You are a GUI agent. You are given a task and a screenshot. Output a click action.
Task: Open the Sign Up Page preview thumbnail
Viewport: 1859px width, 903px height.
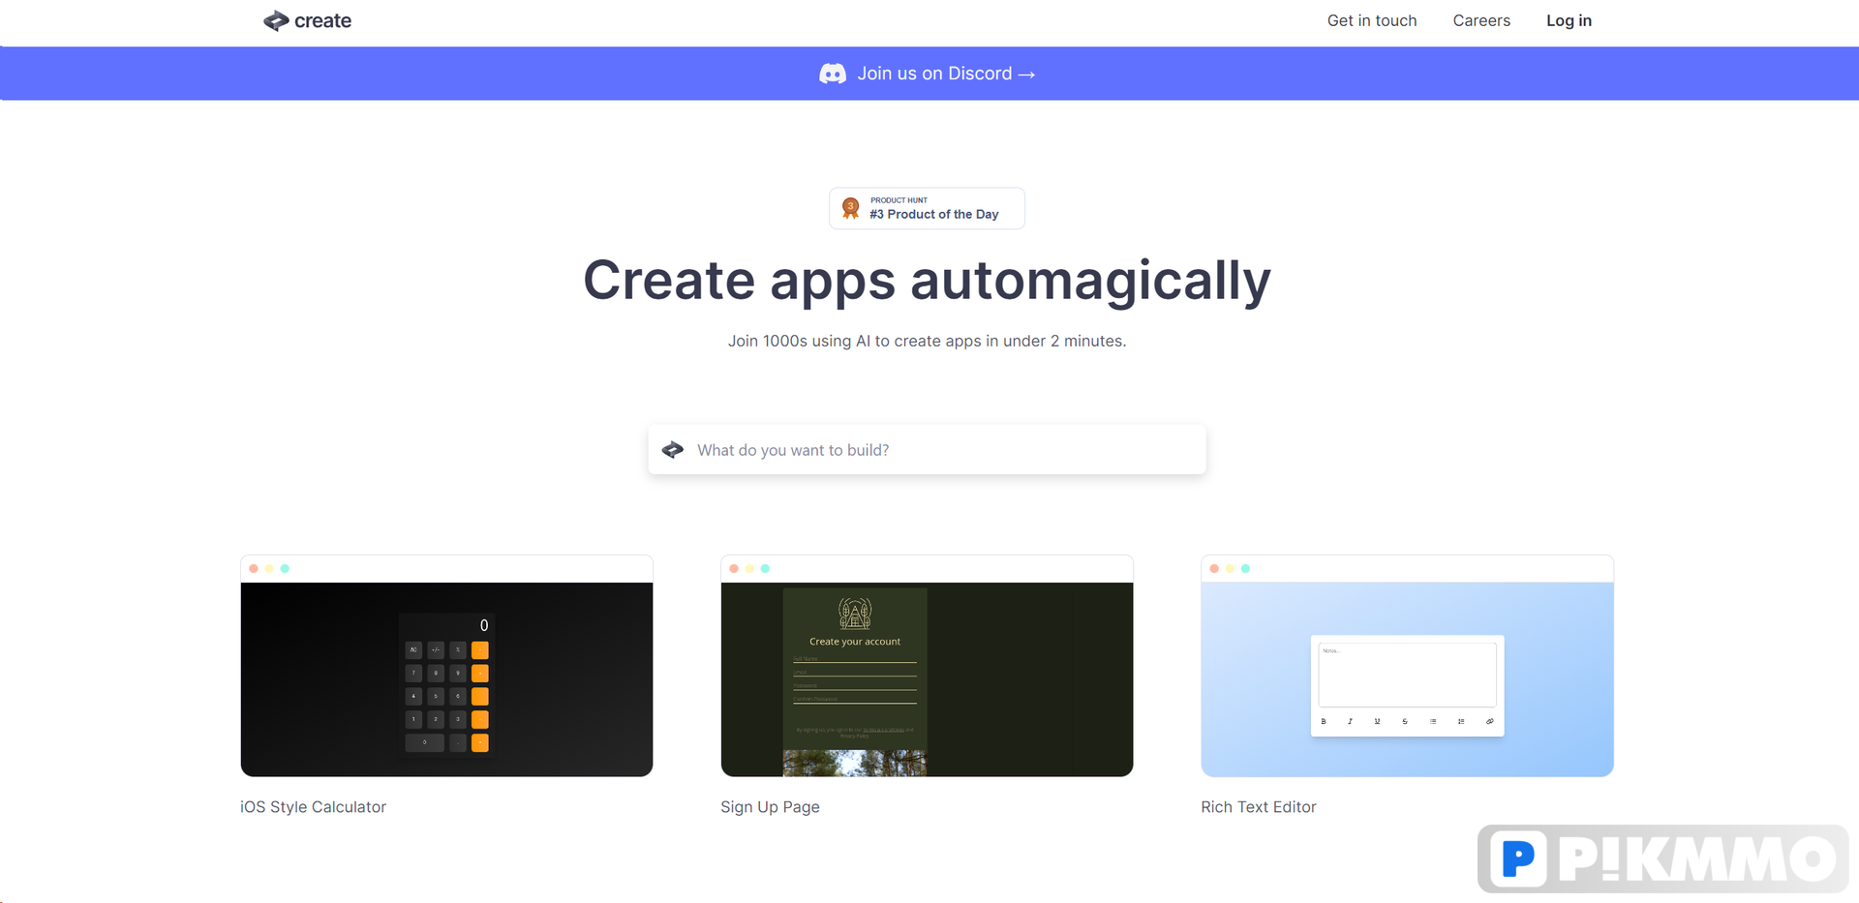[927, 666]
